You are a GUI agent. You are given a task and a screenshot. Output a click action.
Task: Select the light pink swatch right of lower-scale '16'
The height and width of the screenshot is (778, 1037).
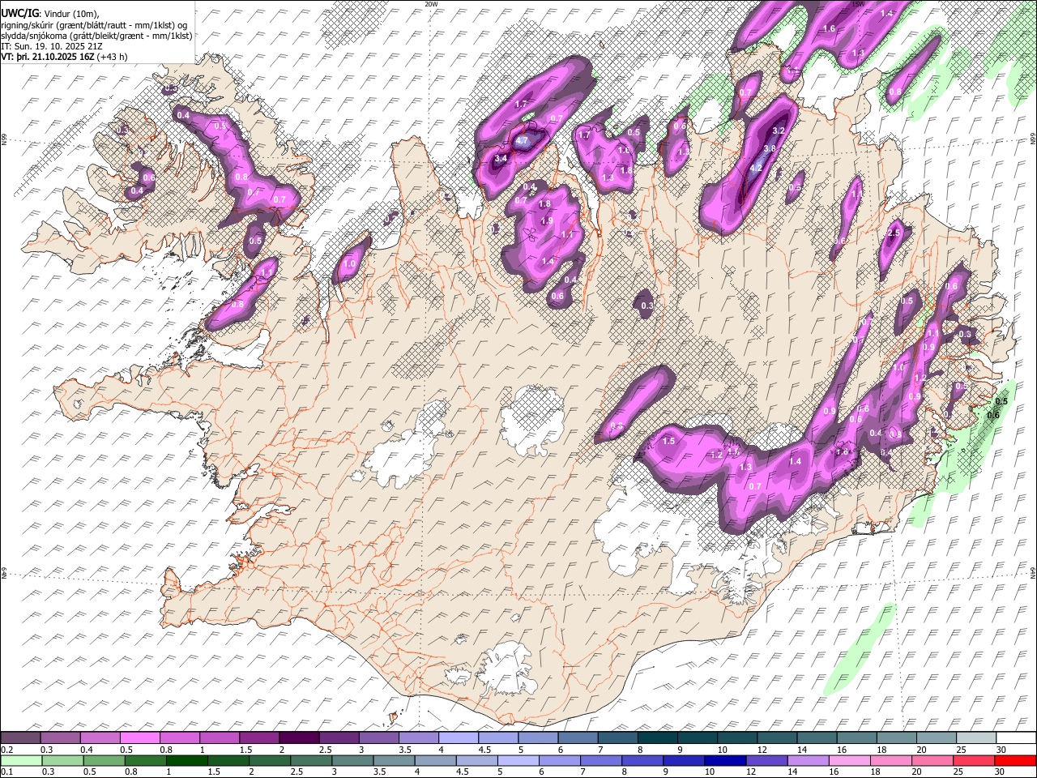coord(850,761)
